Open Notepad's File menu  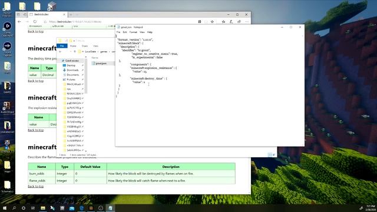click(118, 32)
